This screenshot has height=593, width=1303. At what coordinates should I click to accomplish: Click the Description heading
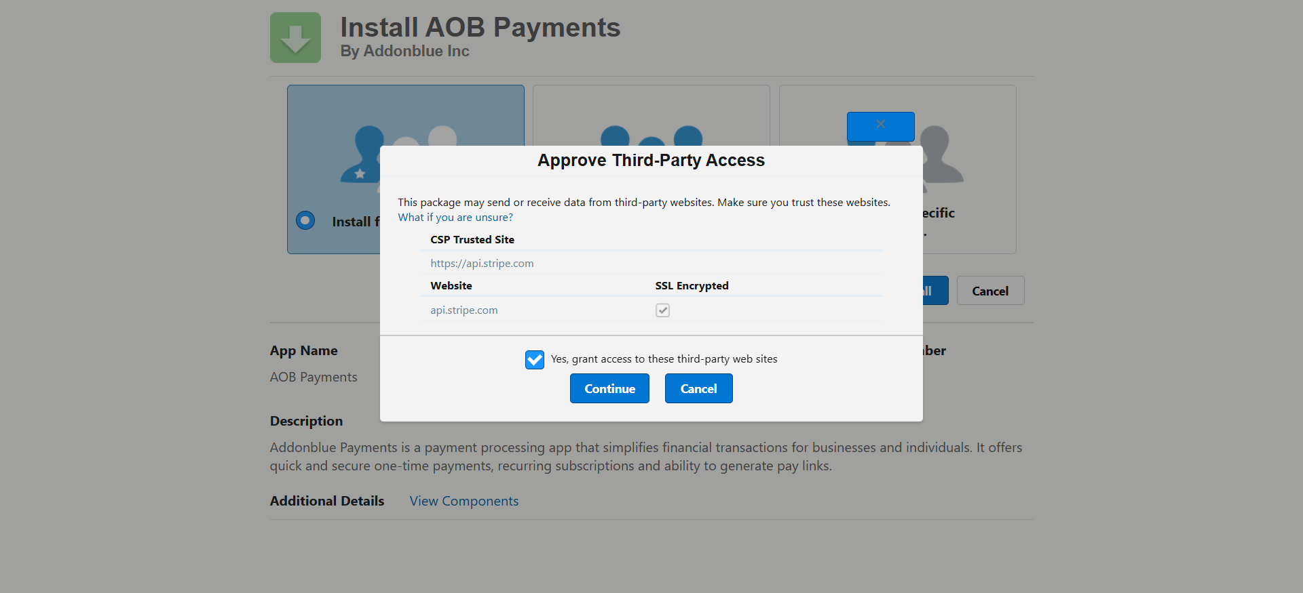tap(306, 421)
